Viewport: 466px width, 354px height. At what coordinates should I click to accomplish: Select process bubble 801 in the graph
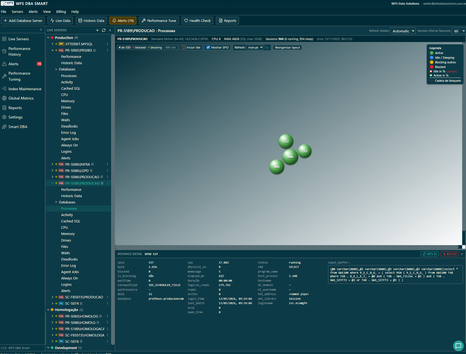277,167
